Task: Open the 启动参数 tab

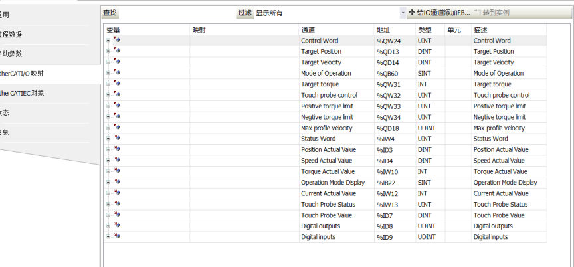Action: [11, 54]
